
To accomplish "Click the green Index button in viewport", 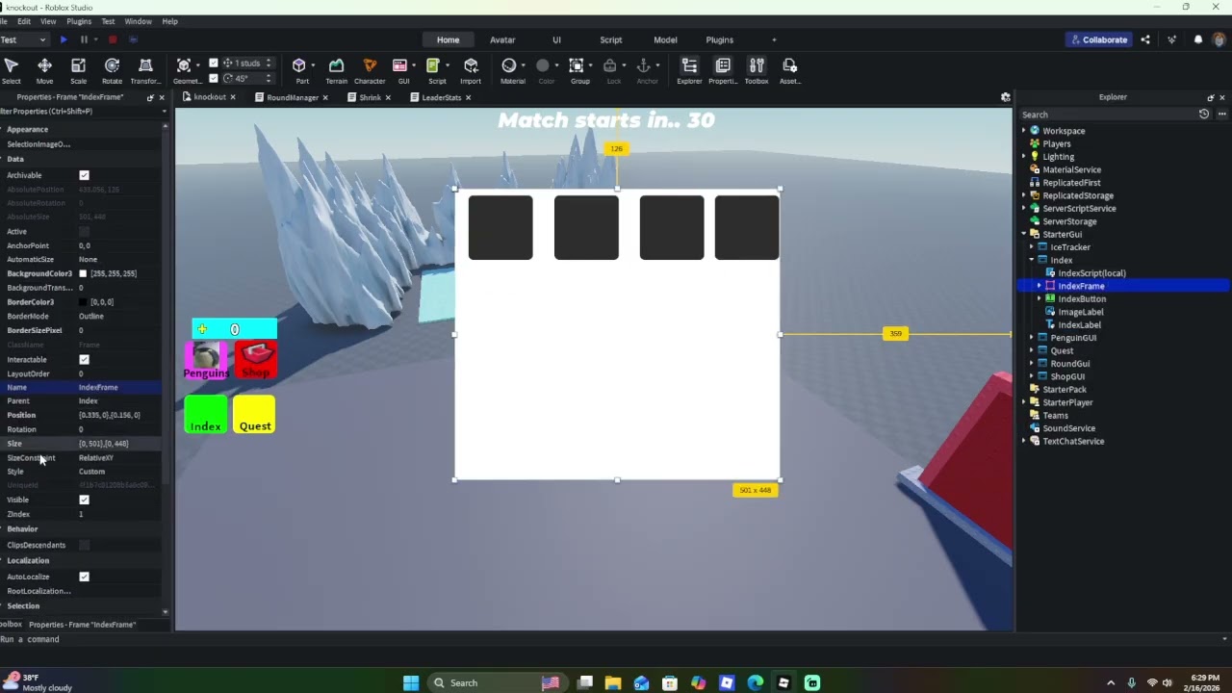I will click(205, 414).
